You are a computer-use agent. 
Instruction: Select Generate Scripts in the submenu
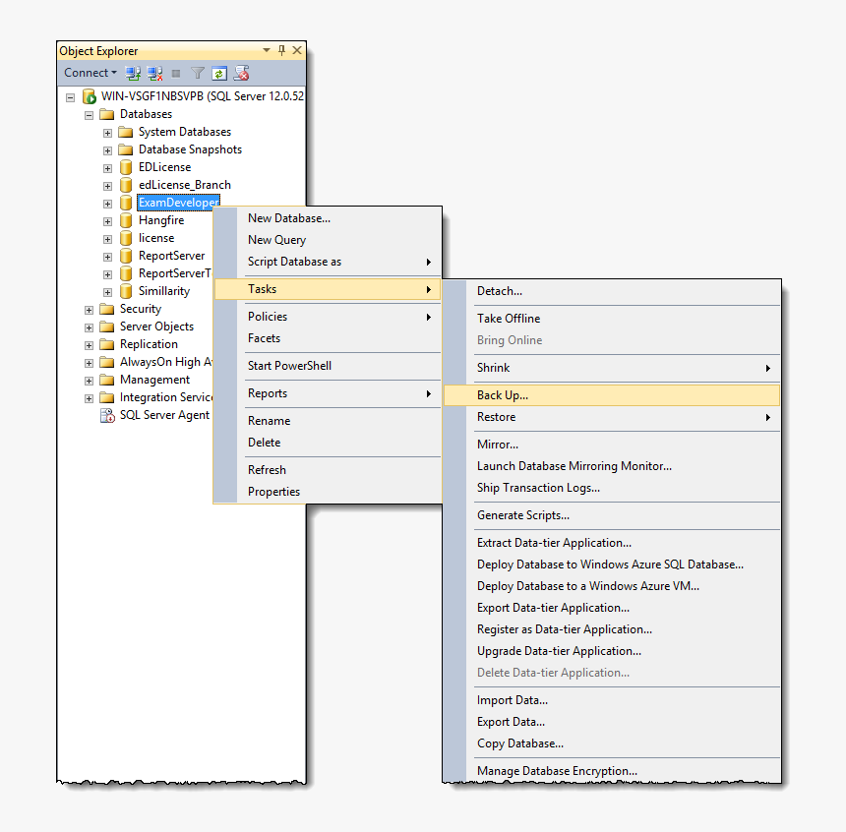click(524, 514)
